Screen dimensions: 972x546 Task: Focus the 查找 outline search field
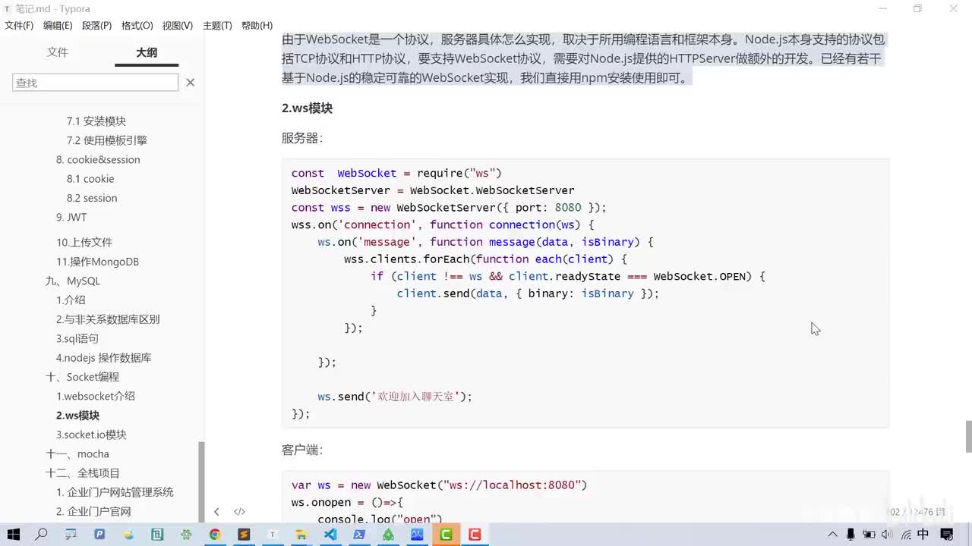coord(96,83)
